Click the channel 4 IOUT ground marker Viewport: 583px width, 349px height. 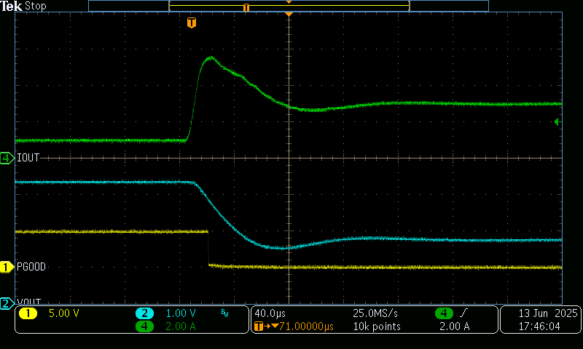[x=7, y=159]
